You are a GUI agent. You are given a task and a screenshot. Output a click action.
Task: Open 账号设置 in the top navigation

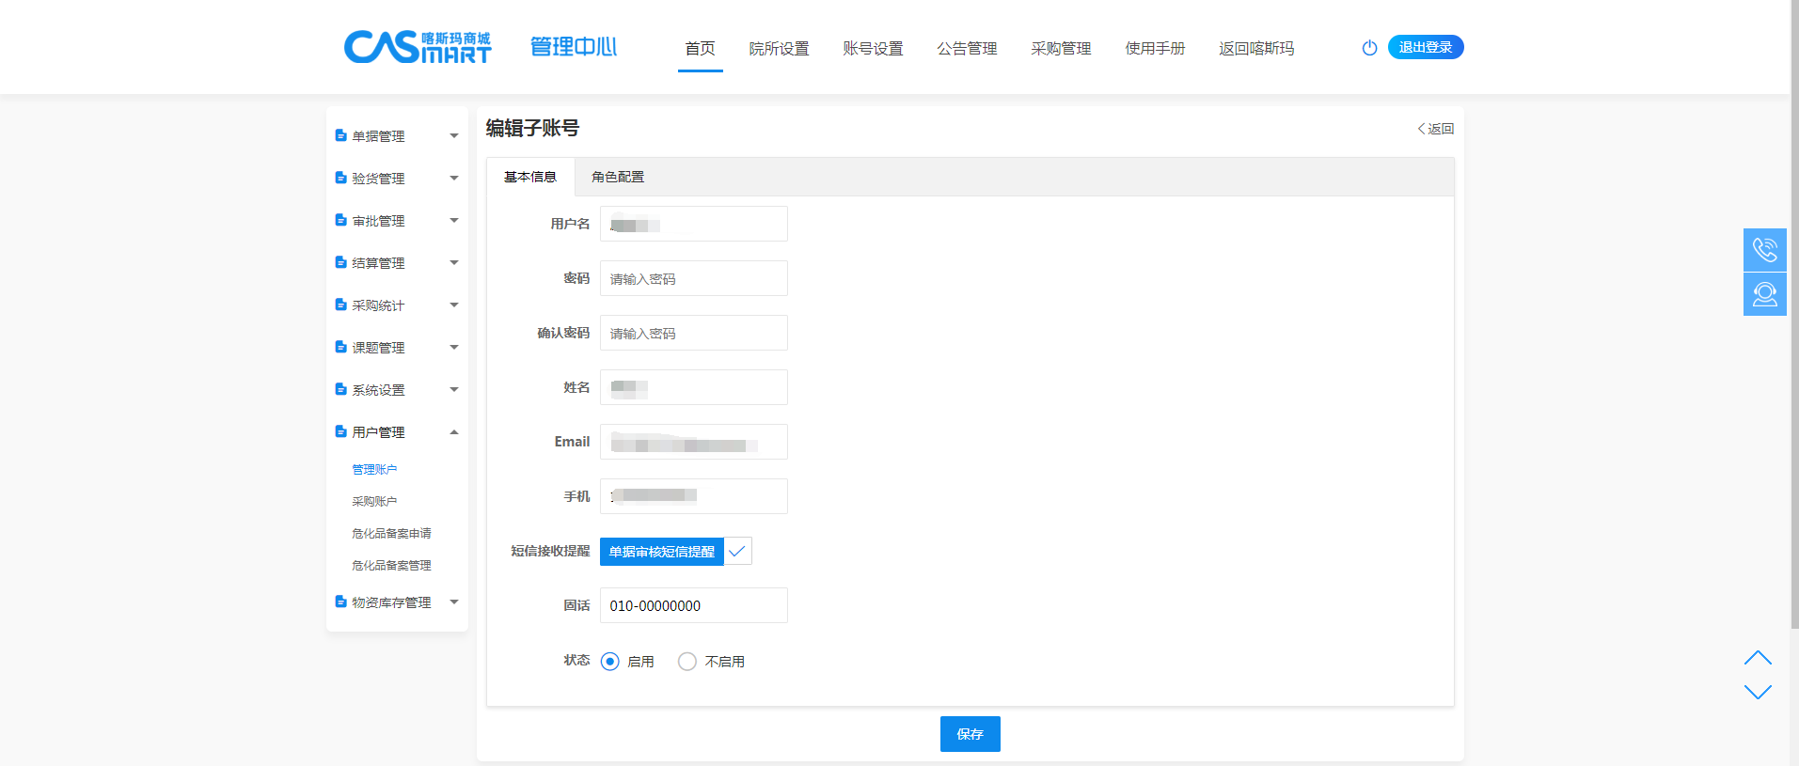click(x=873, y=49)
